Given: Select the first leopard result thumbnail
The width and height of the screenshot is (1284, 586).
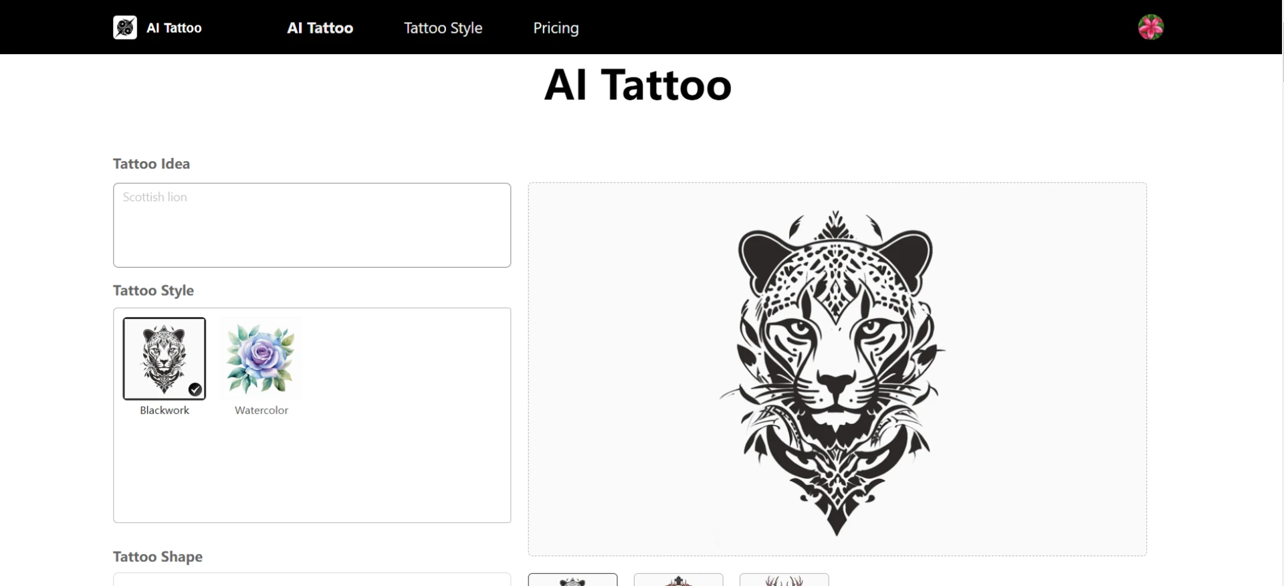Looking at the screenshot, I should click(572, 580).
